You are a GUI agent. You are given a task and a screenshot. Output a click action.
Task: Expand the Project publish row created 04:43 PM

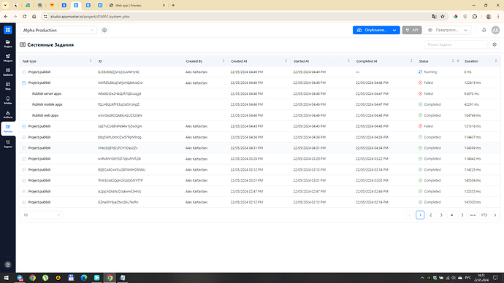(x=24, y=126)
